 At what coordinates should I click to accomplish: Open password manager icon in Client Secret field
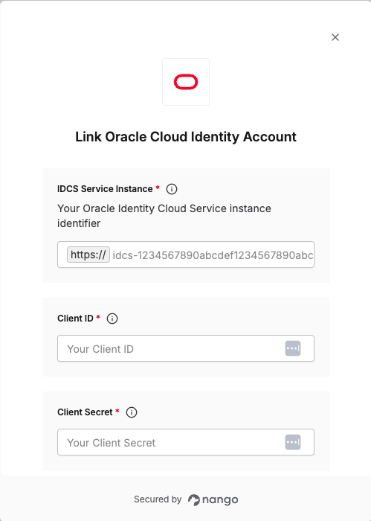coord(293,442)
